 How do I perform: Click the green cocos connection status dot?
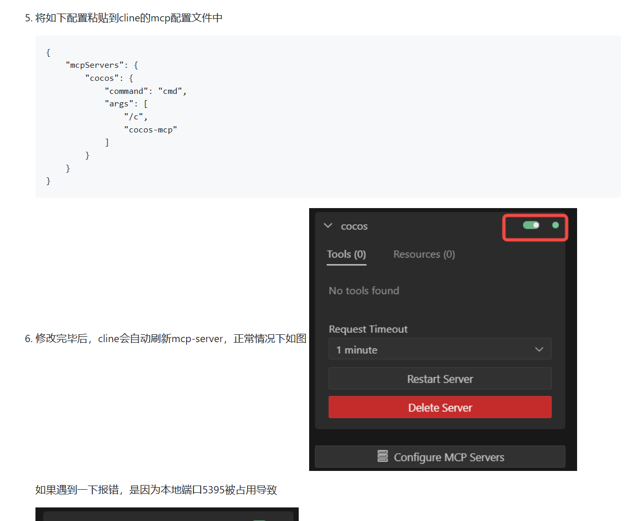(556, 225)
